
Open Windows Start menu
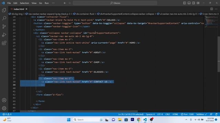(69, 120)
